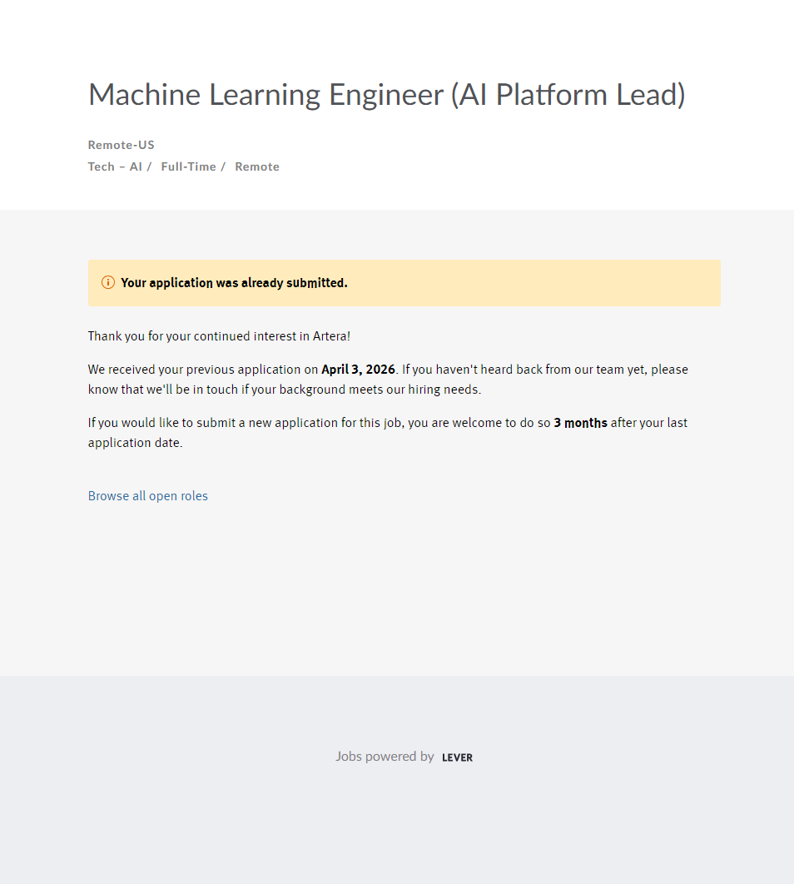The height and width of the screenshot is (884, 794).
Task: Click the bold '3 months' text
Action: [x=580, y=423]
